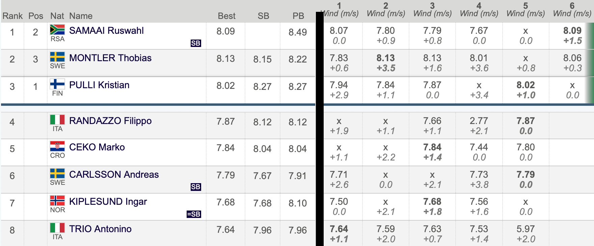Click Sweden flag beside MONTLER Thobias
The width and height of the screenshot is (594, 246).
(x=57, y=57)
